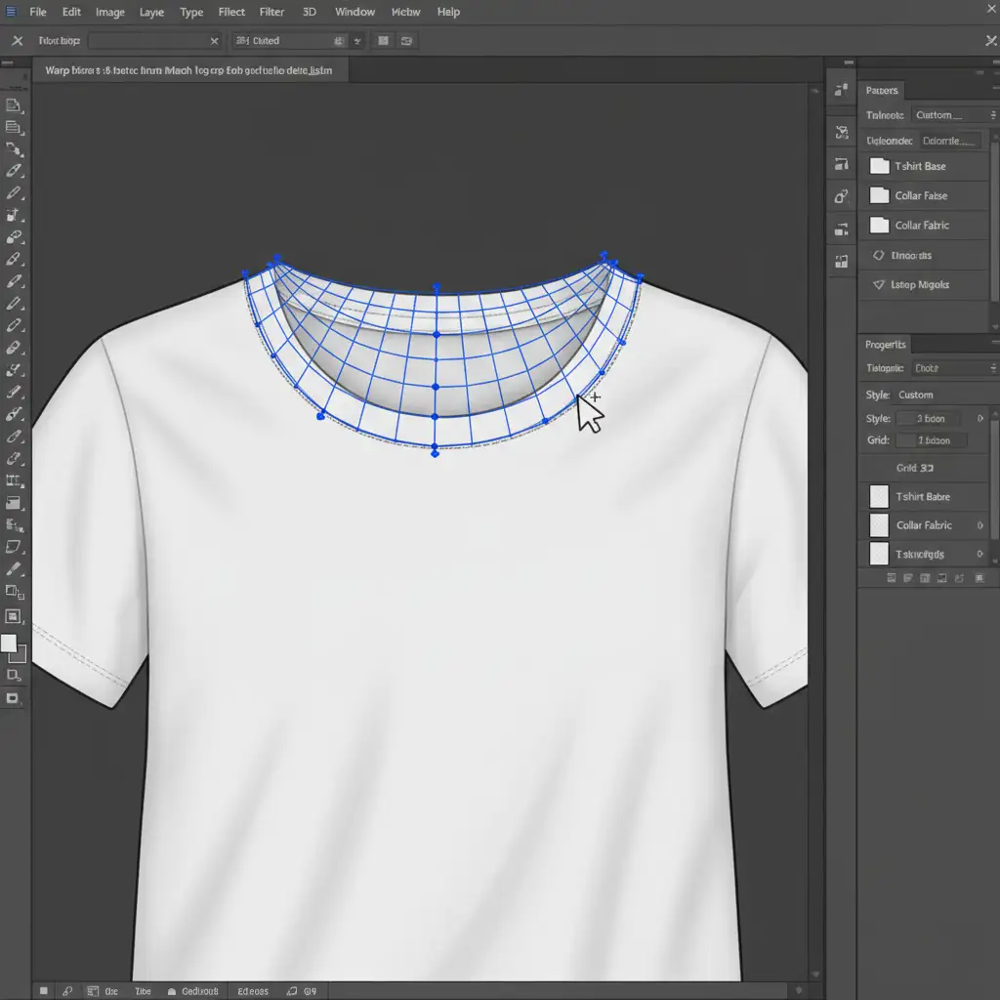Image resolution: width=1000 pixels, height=1000 pixels.
Task: Open the Filter menu
Action: coord(272,12)
